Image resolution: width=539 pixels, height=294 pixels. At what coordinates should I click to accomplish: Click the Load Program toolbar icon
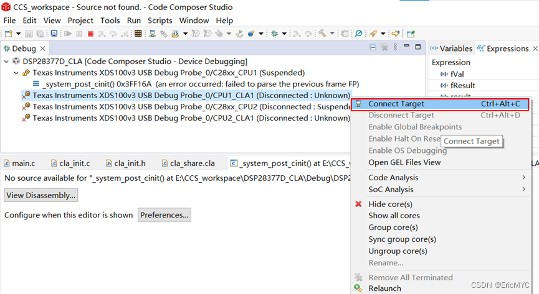tap(175, 34)
